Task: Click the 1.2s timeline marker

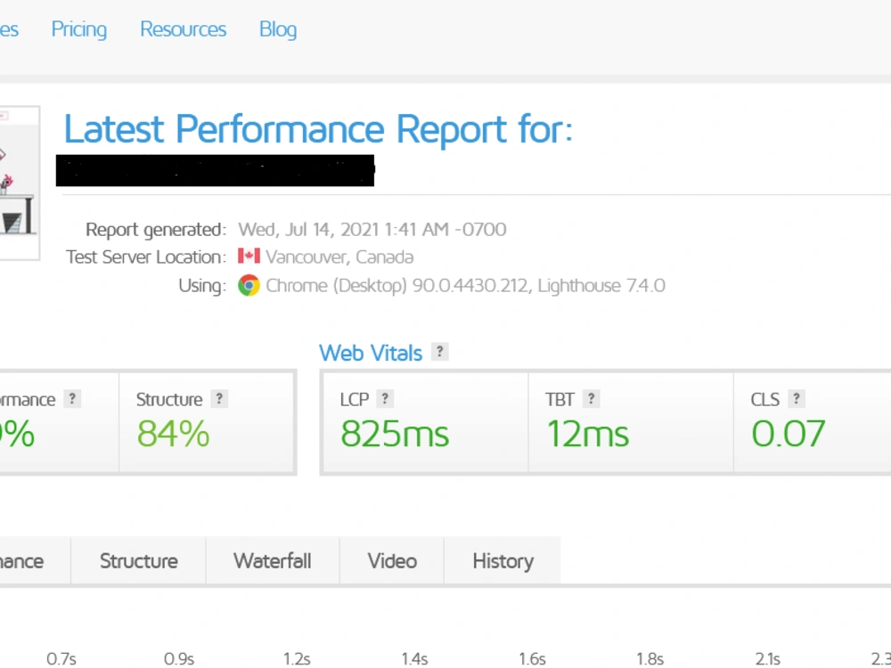Action: 297,659
